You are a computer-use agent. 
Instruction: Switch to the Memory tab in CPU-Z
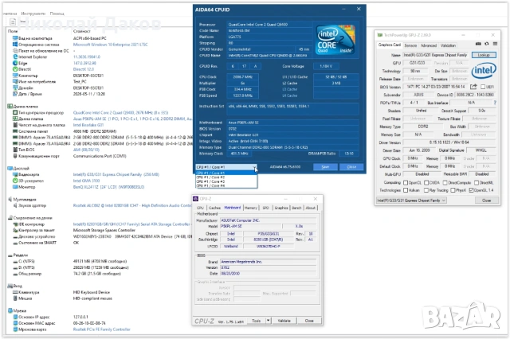[251, 208]
